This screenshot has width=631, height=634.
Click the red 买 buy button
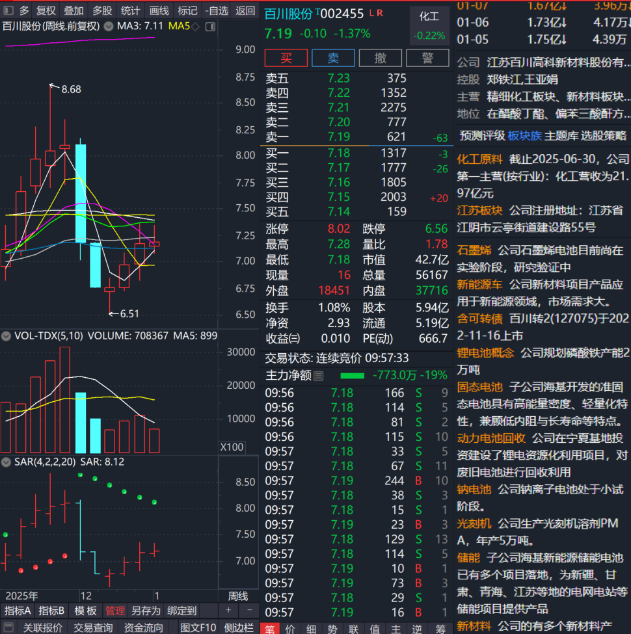pos(286,58)
